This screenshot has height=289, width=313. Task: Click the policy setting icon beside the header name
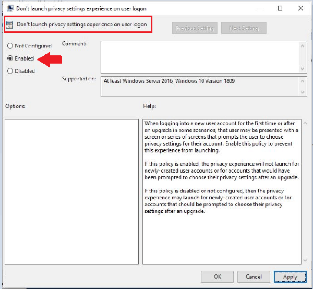point(9,25)
